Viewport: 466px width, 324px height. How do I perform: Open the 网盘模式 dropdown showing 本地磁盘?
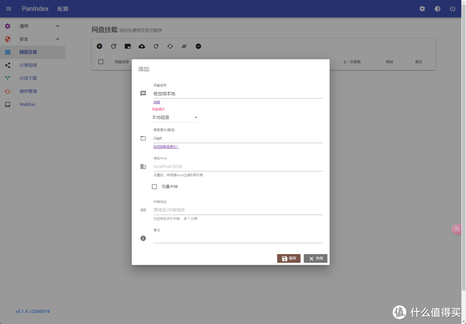pyautogui.click(x=174, y=117)
